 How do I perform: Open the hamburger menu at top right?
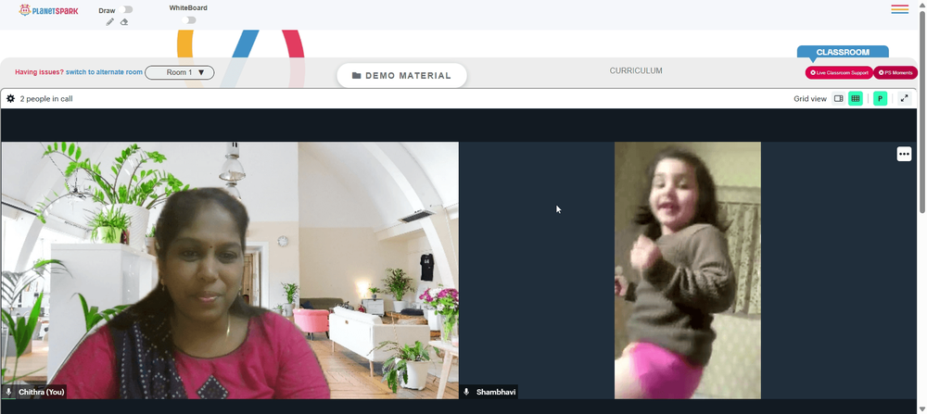(900, 9)
